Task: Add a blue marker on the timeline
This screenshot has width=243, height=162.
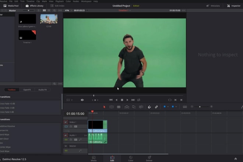Action: tap(173, 107)
